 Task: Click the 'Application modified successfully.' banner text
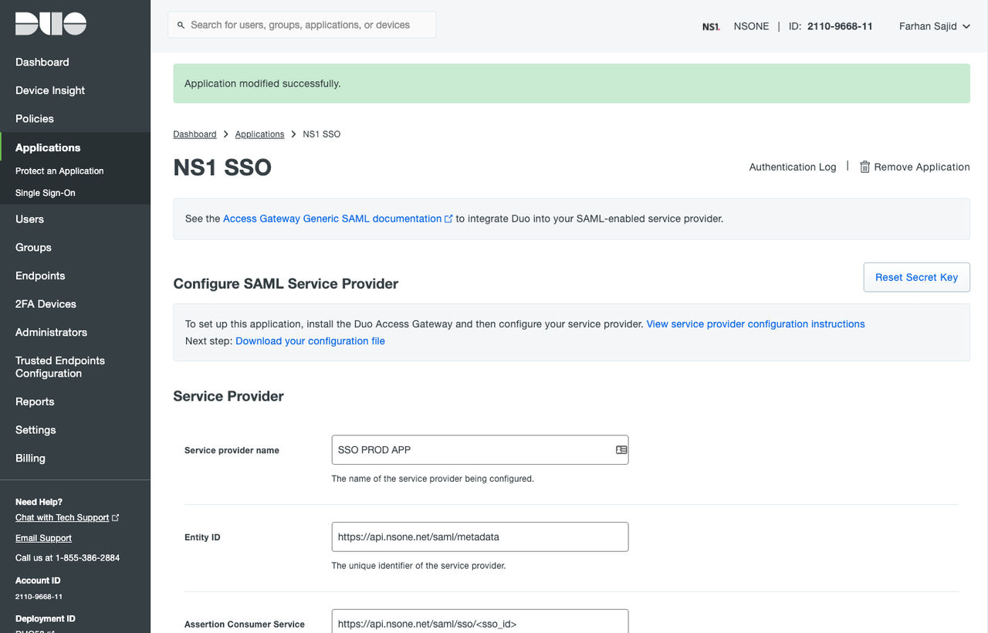click(x=262, y=83)
